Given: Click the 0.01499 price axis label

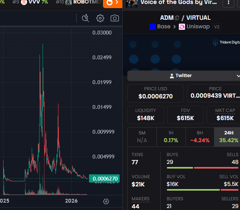Looking at the screenshot, I should point(102,107).
